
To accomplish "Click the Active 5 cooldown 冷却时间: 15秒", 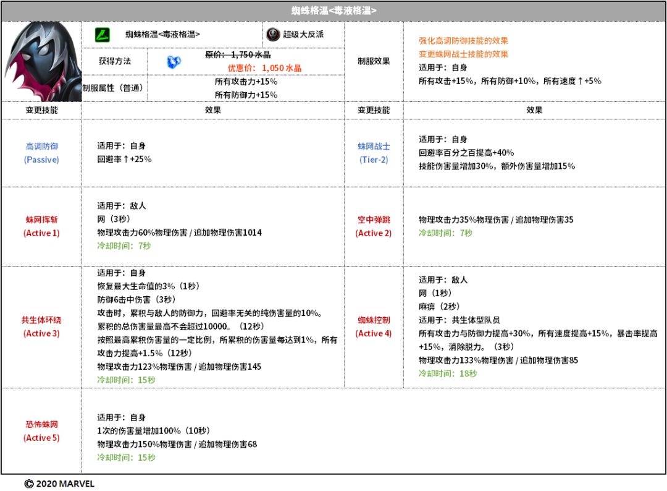I will (127, 458).
